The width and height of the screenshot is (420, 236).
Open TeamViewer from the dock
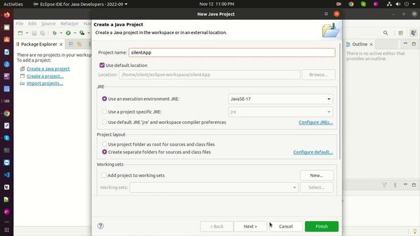(7, 163)
